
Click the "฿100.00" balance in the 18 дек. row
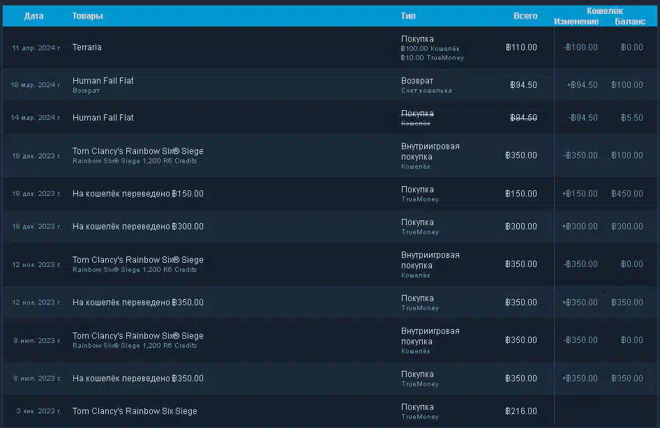(627, 155)
